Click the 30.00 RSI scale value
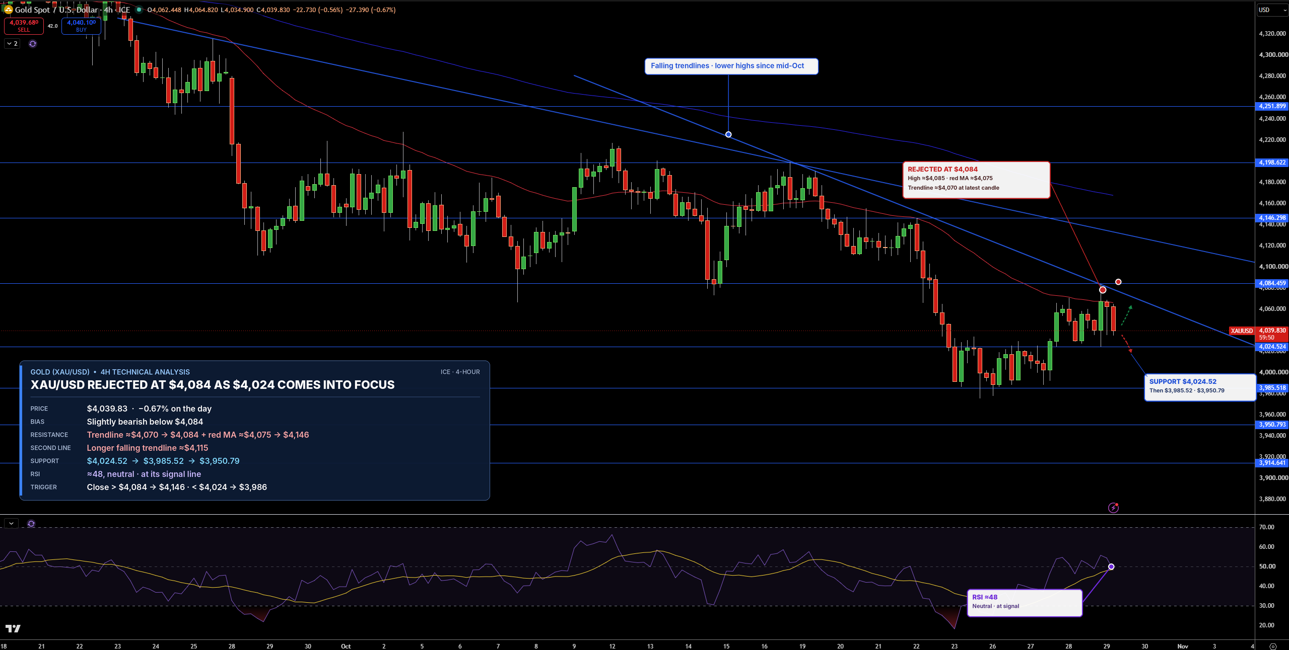 (1267, 606)
